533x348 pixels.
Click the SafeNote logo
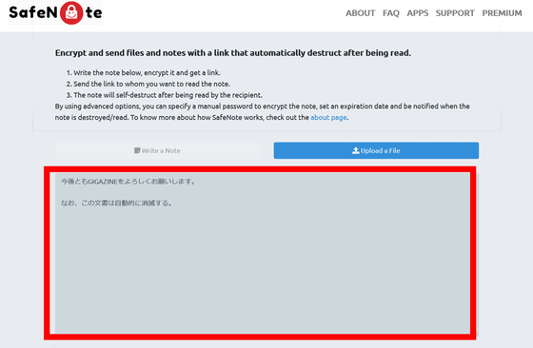[55, 13]
